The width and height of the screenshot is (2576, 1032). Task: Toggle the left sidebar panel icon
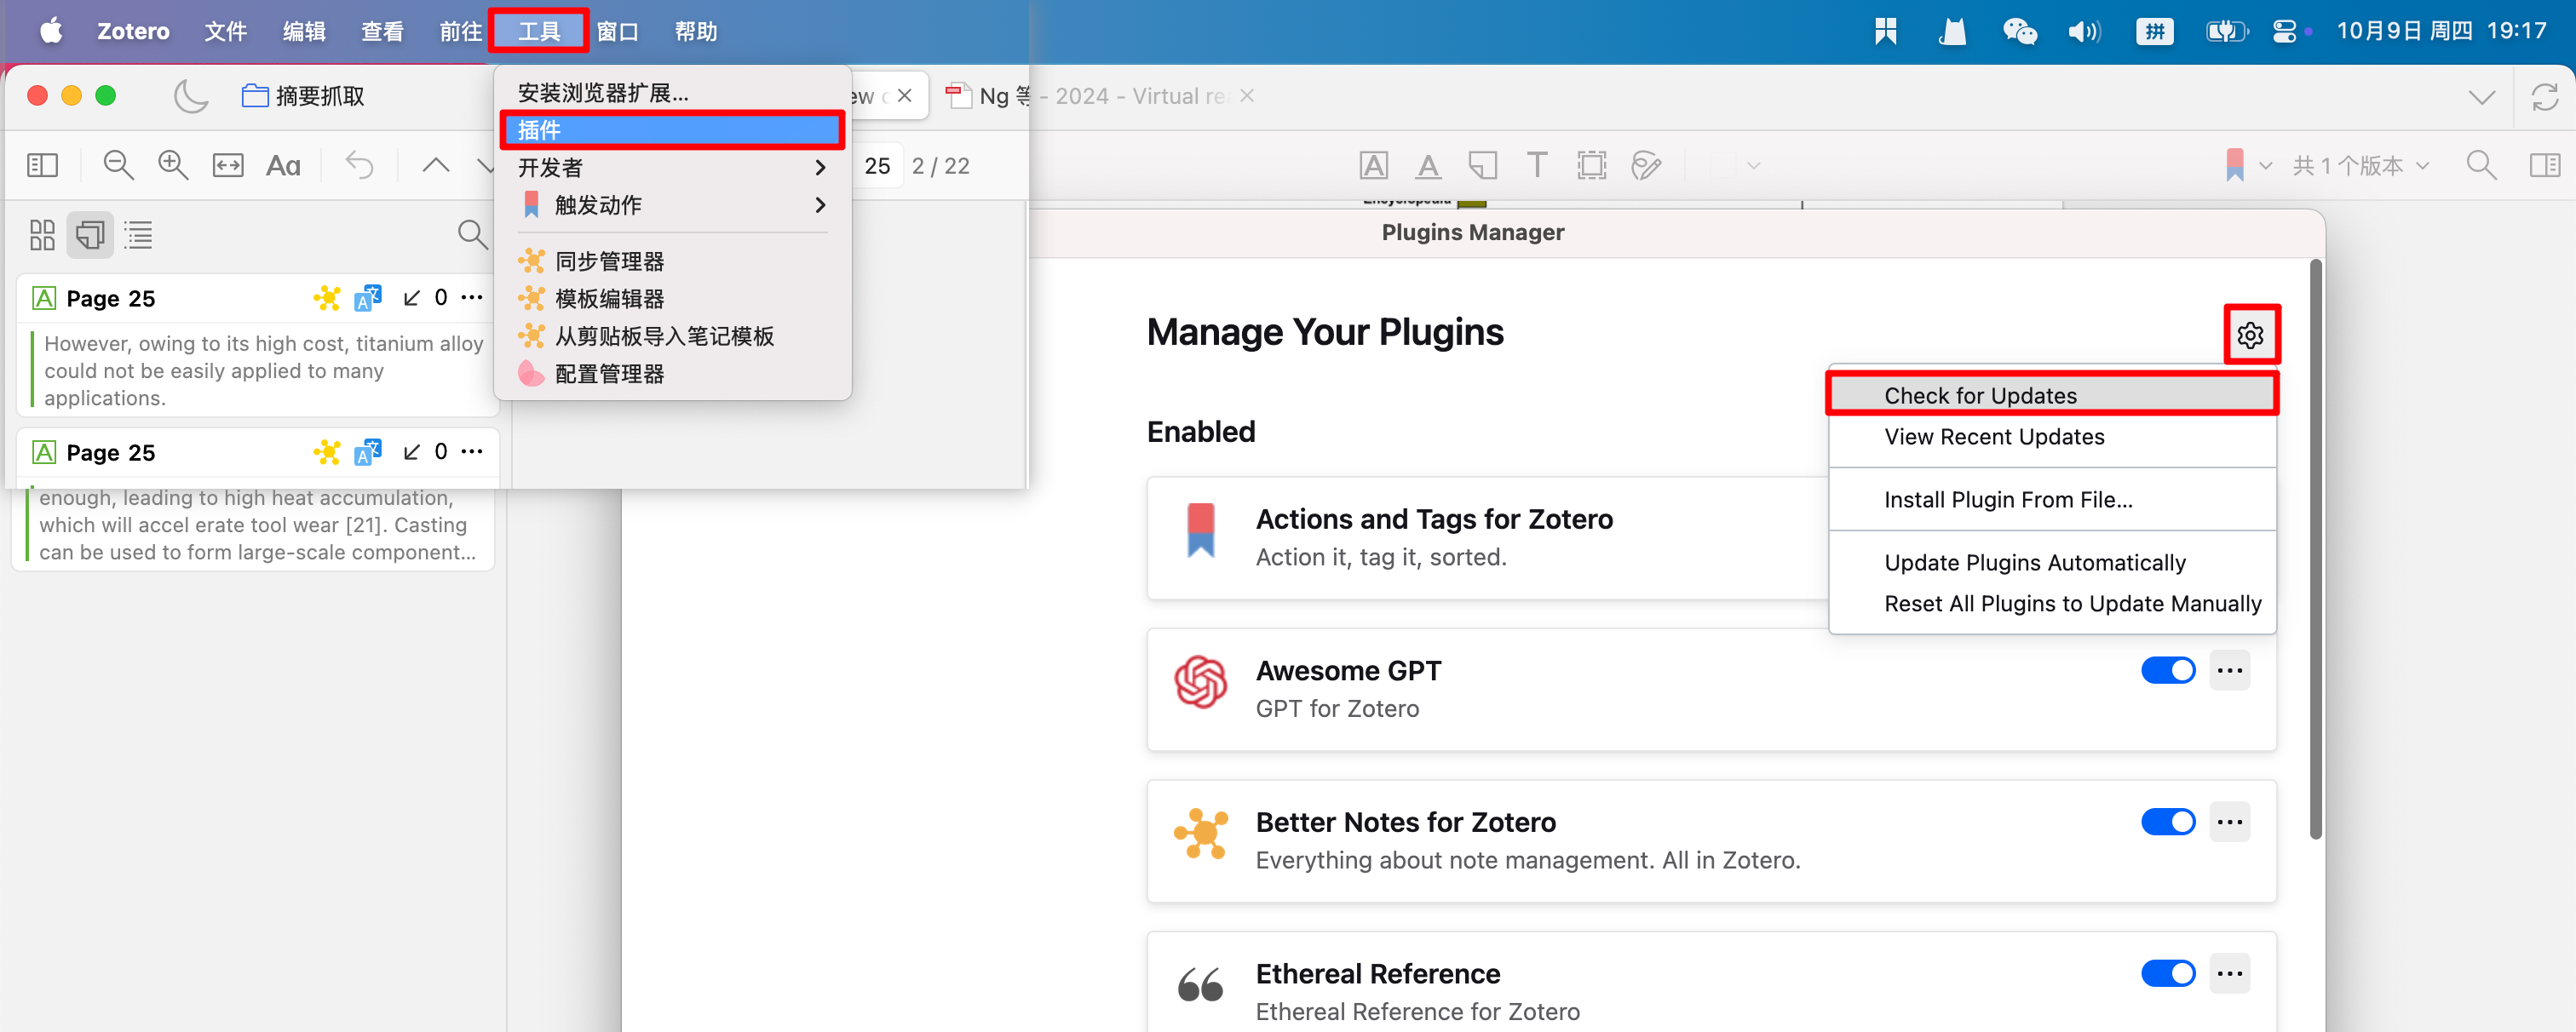[42, 165]
